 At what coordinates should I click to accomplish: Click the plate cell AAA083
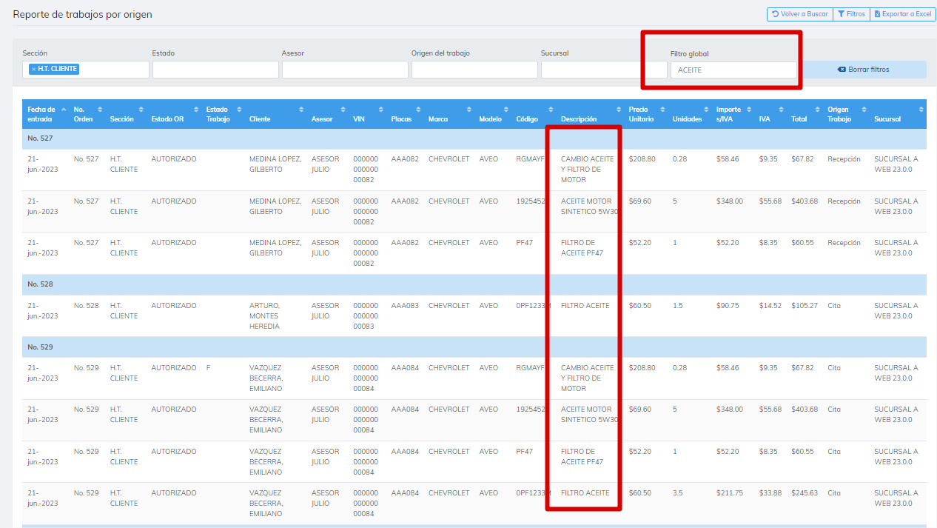[x=405, y=305]
